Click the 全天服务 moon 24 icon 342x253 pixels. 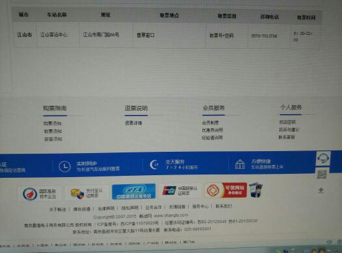154,165
